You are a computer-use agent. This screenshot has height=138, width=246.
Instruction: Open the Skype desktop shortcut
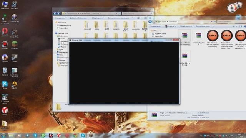(x=5, y=85)
